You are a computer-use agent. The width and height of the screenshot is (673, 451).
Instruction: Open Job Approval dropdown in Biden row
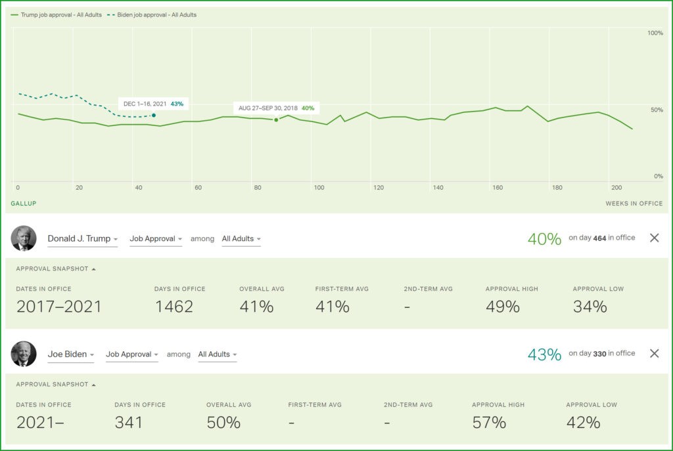pyautogui.click(x=132, y=354)
